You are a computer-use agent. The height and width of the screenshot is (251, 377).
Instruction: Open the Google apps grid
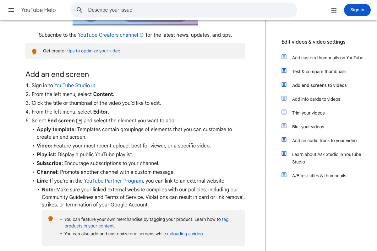point(334,10)
